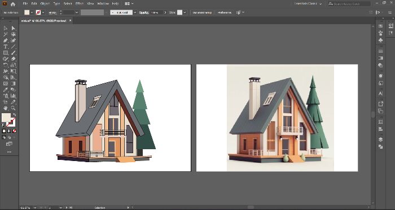Open the graphic Style dropdown

click(185, 12)
